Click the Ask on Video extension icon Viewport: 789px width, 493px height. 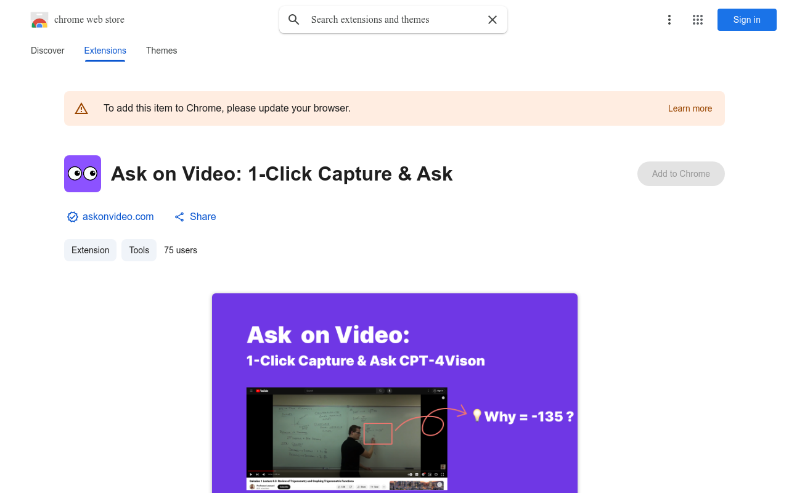tap(83, 174)
